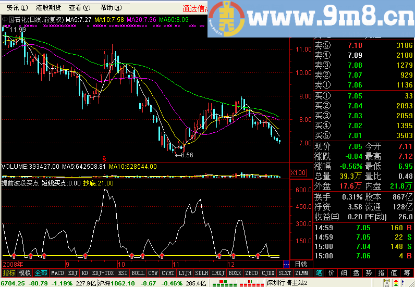Click the 11.89 high price label

click(18, 30)
